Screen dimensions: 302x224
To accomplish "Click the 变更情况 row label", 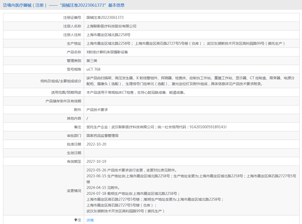I will [74, 191].
